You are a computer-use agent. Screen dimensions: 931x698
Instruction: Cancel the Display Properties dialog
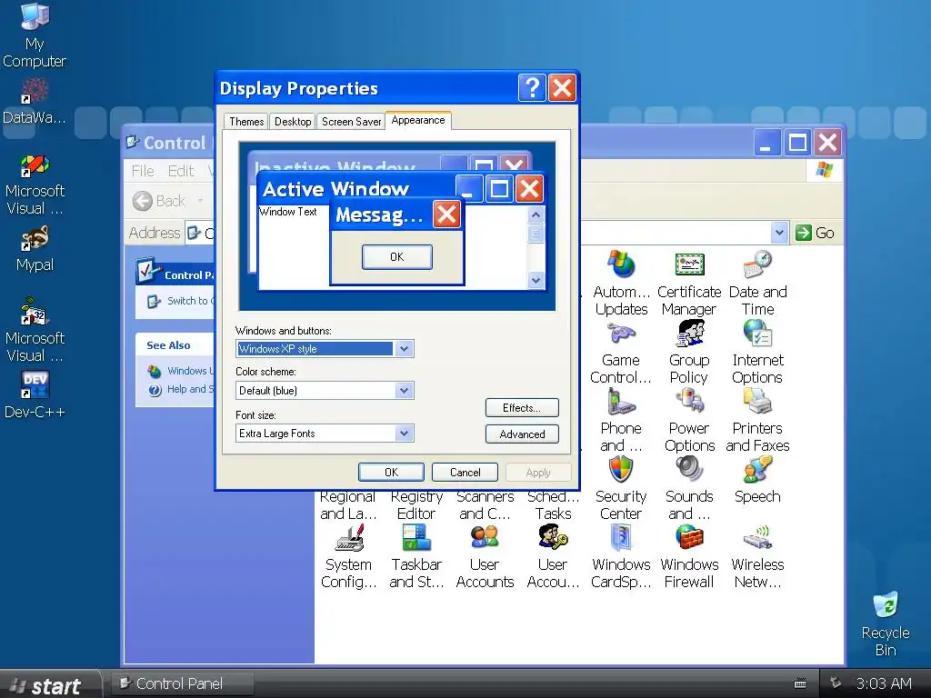point(465,473)
